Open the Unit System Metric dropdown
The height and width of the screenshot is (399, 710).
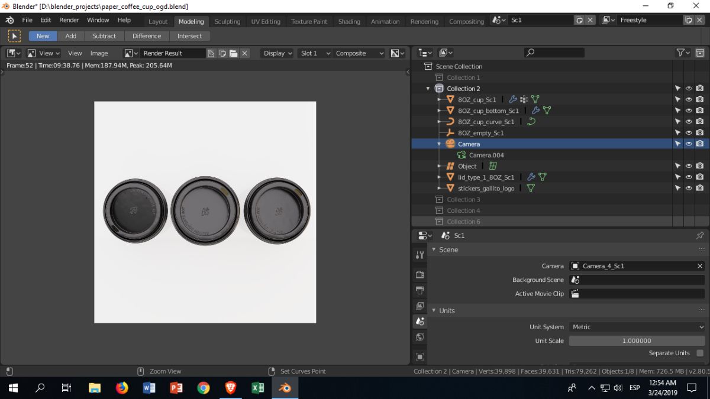(x=637, y=327)
